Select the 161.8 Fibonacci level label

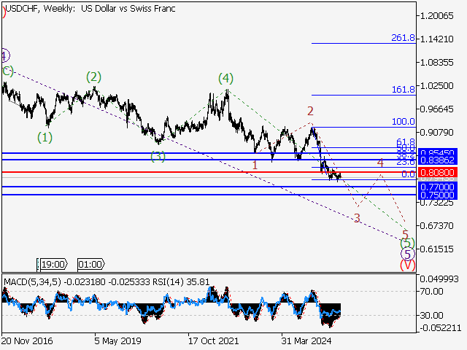point(403,89)
